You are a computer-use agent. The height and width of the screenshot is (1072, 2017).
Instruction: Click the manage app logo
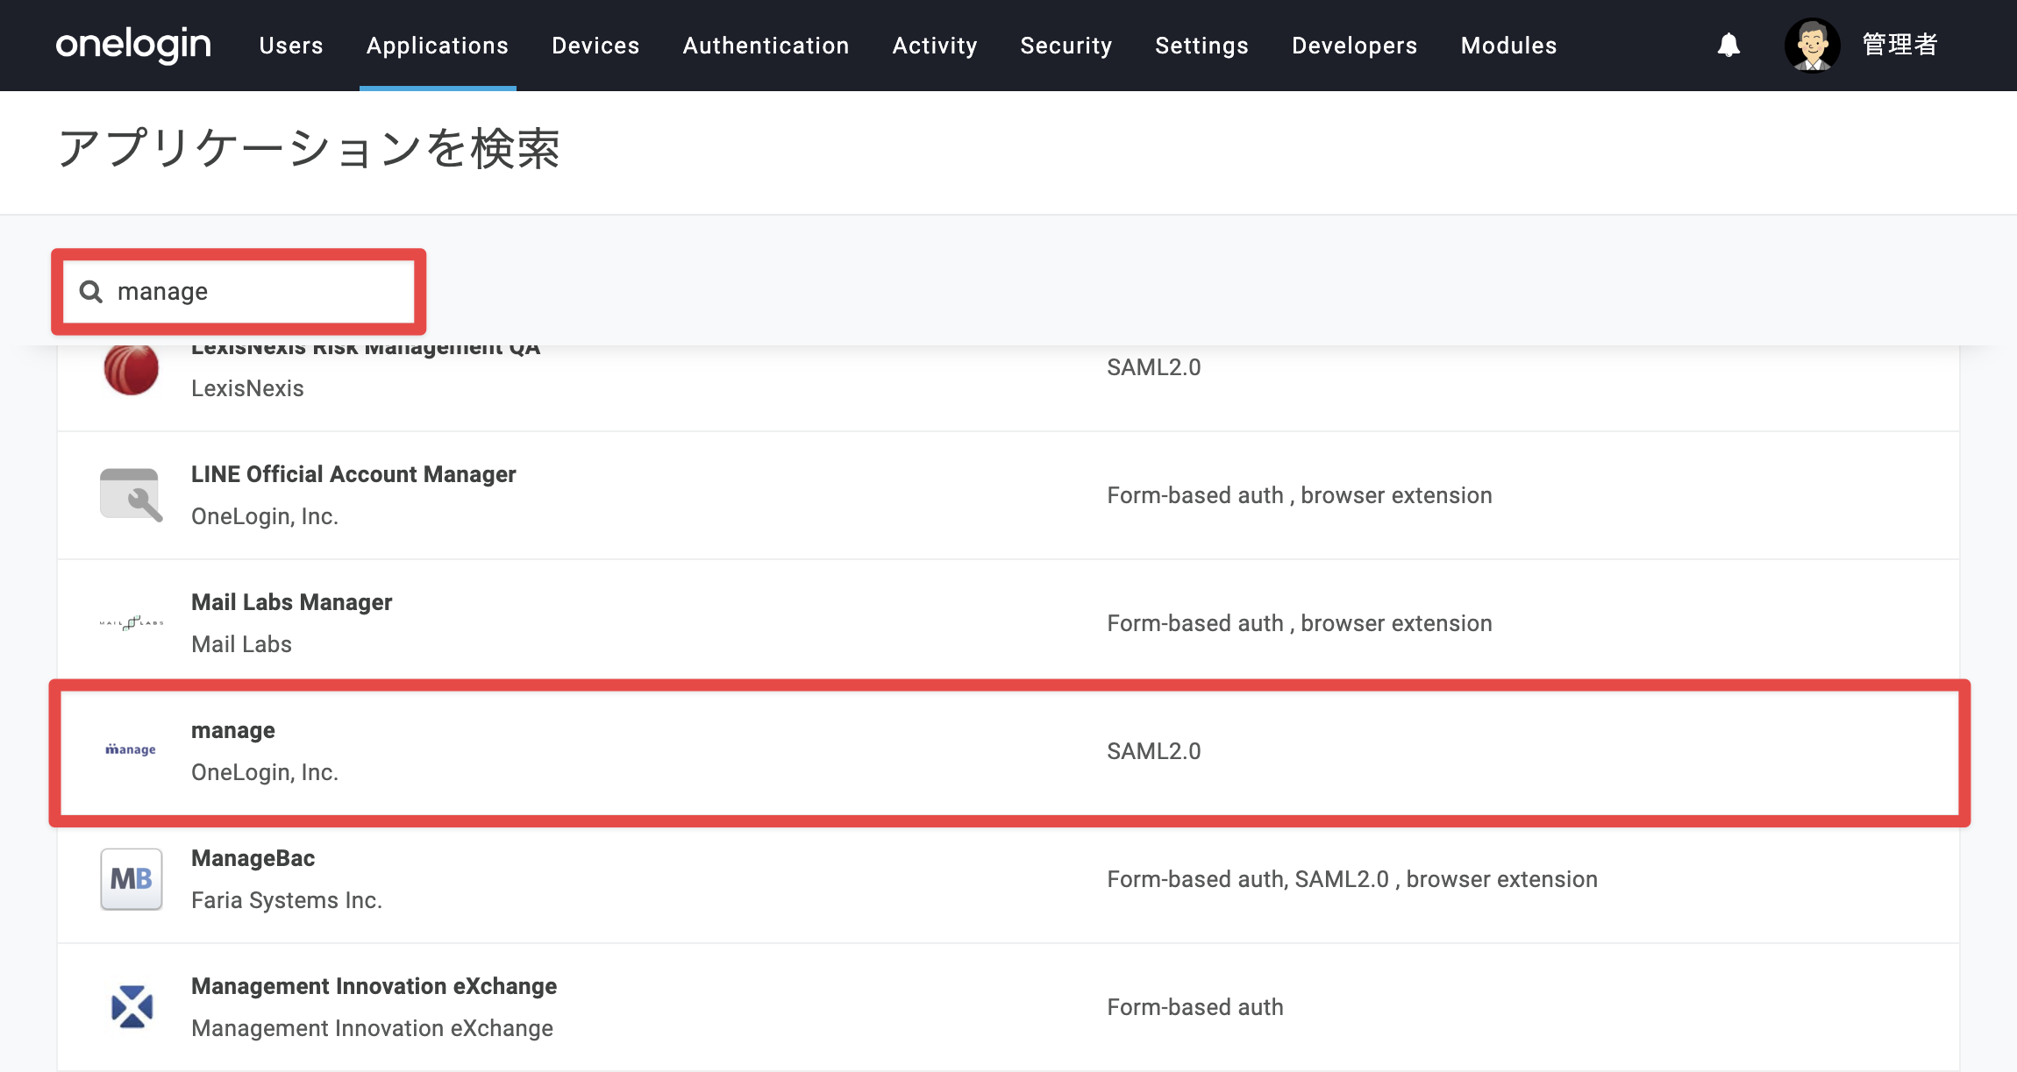(x=131, y=749)
